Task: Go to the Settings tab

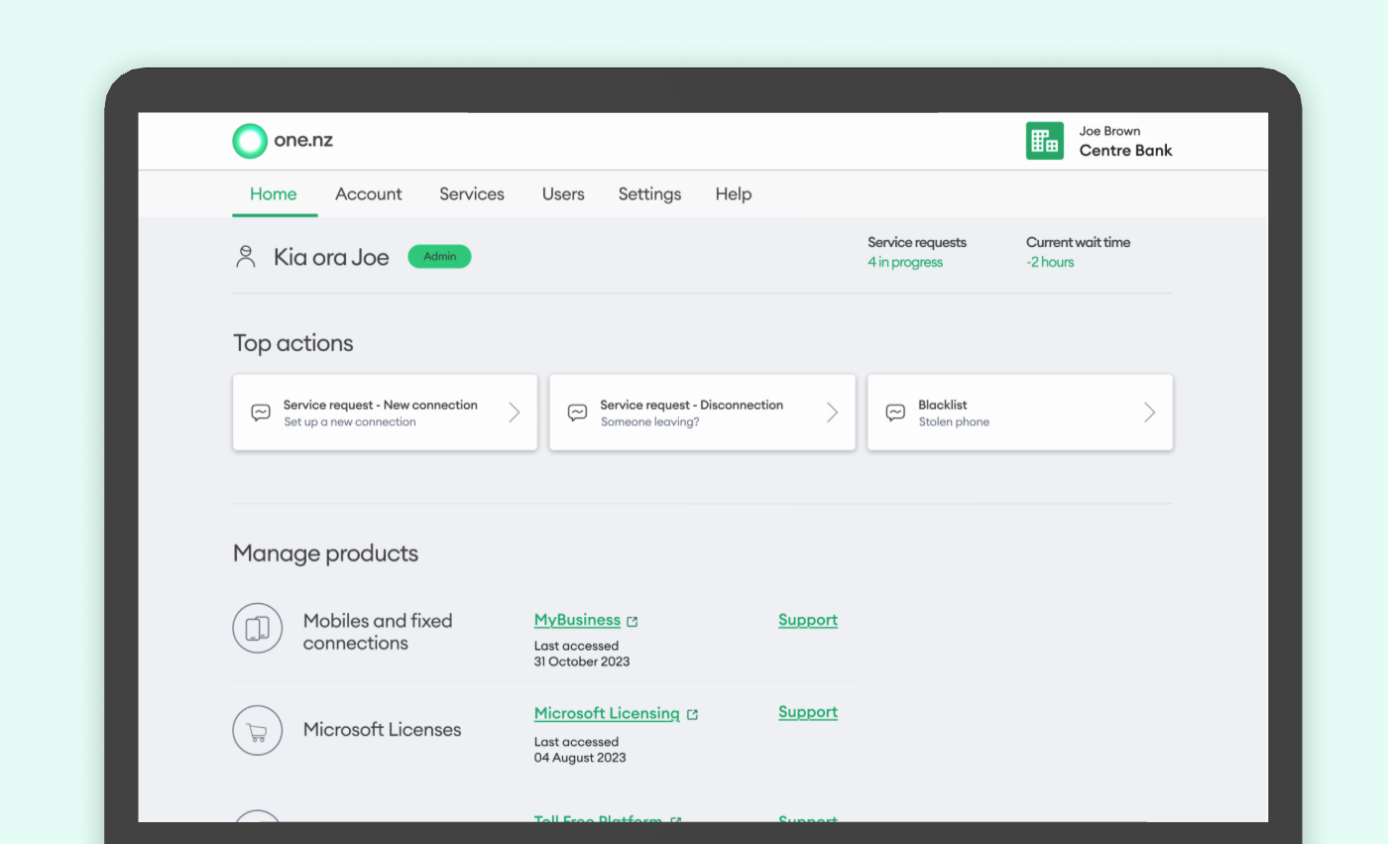Action: 649,194
